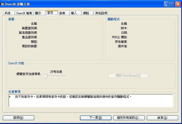Go to the 音樂 tab
The image size is (182, 124).
pyautogui.click(x=63, y=13)
